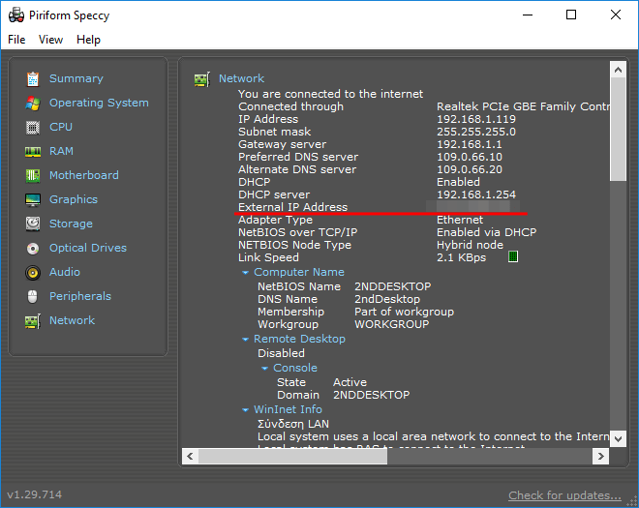Click the CPU chip icon
Viewport: 639px width, 508px height.
tap(33, 128)
